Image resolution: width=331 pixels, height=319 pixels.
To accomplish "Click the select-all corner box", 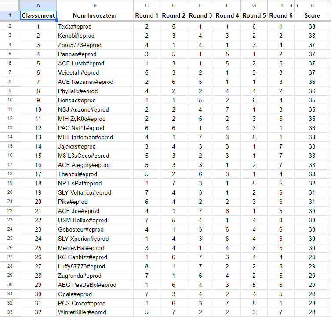I will pyautogui.click(x=10, y=5).
